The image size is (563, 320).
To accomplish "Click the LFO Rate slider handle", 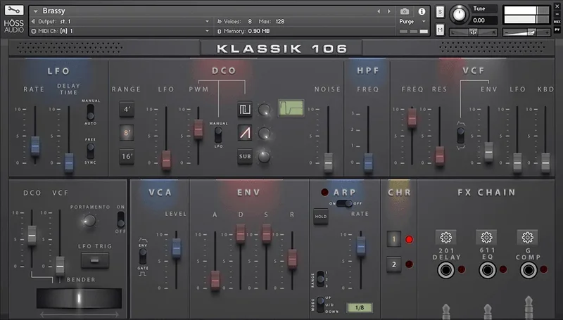I will pyautogui.click(x=35, y=146).
